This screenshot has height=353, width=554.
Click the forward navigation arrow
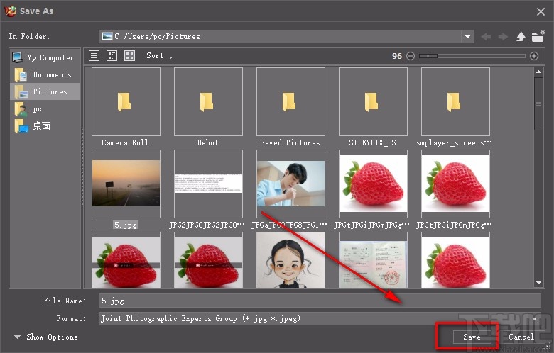point(503,36)
